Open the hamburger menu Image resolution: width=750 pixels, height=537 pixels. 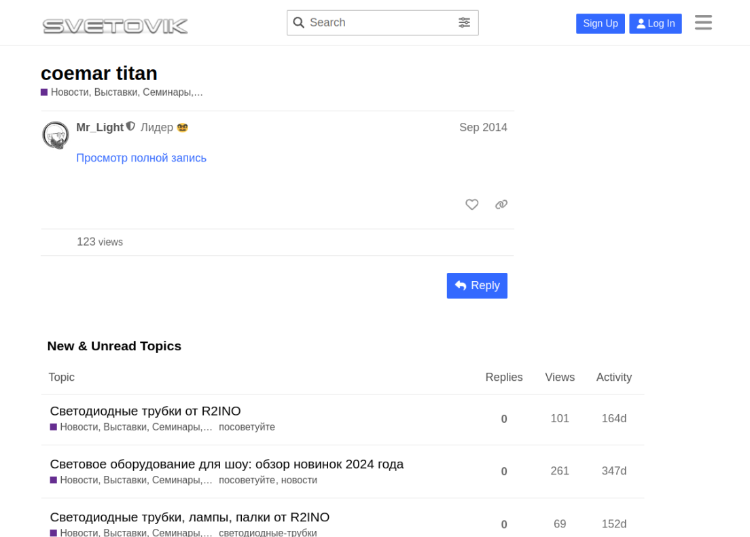pos(703,22)
